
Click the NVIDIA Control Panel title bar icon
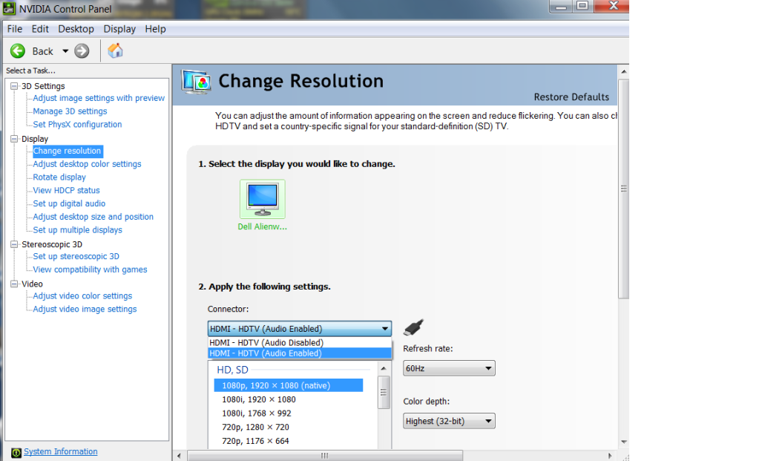tap(9, 8)
